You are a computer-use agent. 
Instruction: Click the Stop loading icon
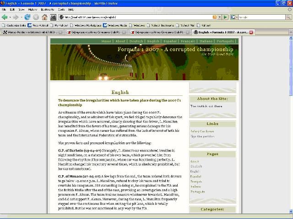click(36, 17)
